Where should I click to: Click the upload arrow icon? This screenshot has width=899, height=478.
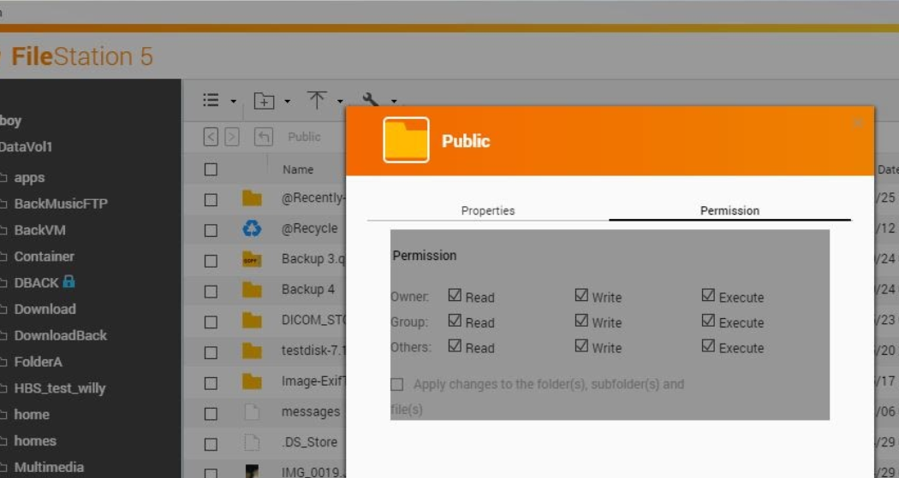tap(317, 99)
